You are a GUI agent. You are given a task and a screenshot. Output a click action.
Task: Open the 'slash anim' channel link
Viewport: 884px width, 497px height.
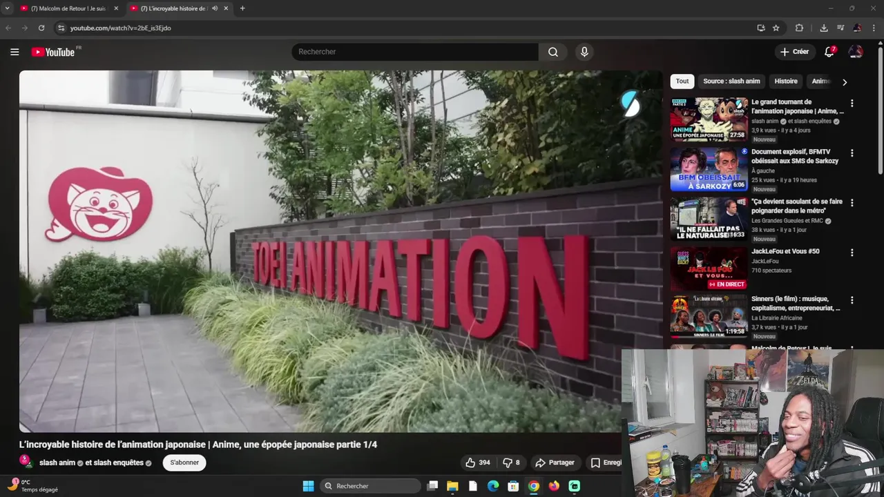57,463
